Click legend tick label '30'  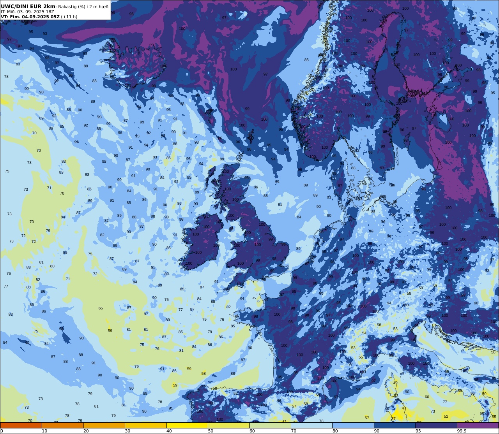127,431
